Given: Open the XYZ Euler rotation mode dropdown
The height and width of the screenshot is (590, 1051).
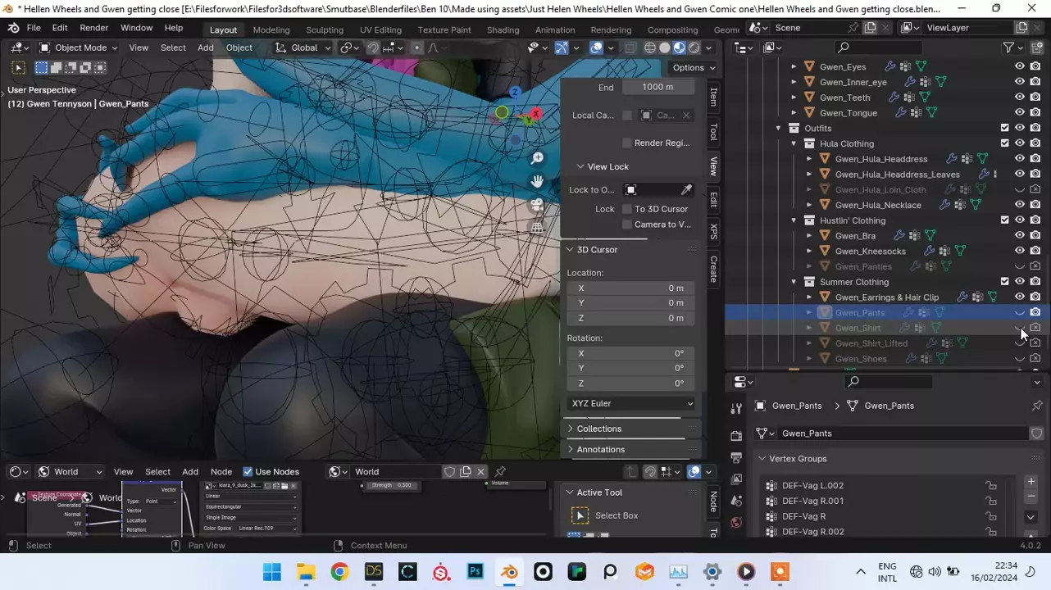Looking at the screenshot, I should [631, 403].
